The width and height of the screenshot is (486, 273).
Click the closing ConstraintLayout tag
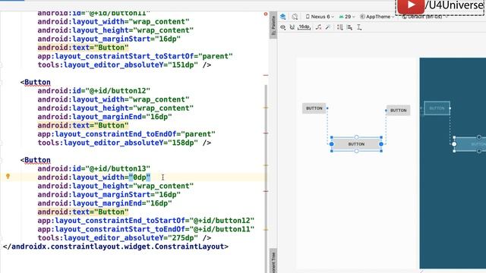pyautogui.click(x=115, y=246)
